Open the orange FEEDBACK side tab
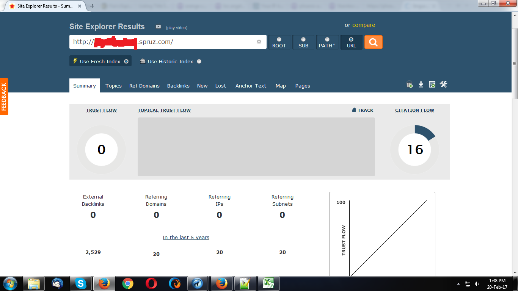Image resolution: width=518 pixels, height=291 pixels. tap(4, 97)
